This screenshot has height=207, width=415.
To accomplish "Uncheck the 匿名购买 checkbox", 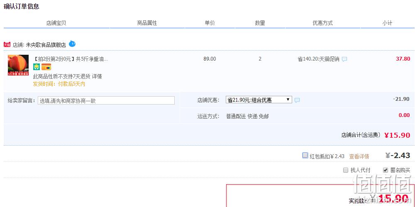I will point(386,170).
